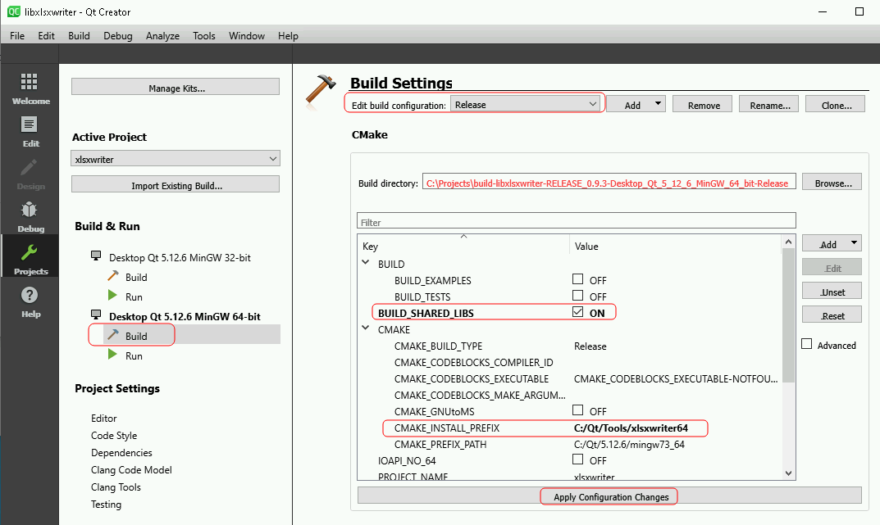Open Active Project xlsxwriter dropdown
Image resolution: width=880 pixels, height=525 pixels.
[176, 159]
